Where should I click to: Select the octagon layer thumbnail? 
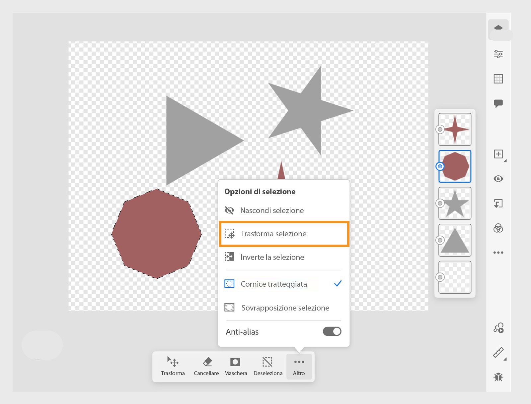point(455,166)
